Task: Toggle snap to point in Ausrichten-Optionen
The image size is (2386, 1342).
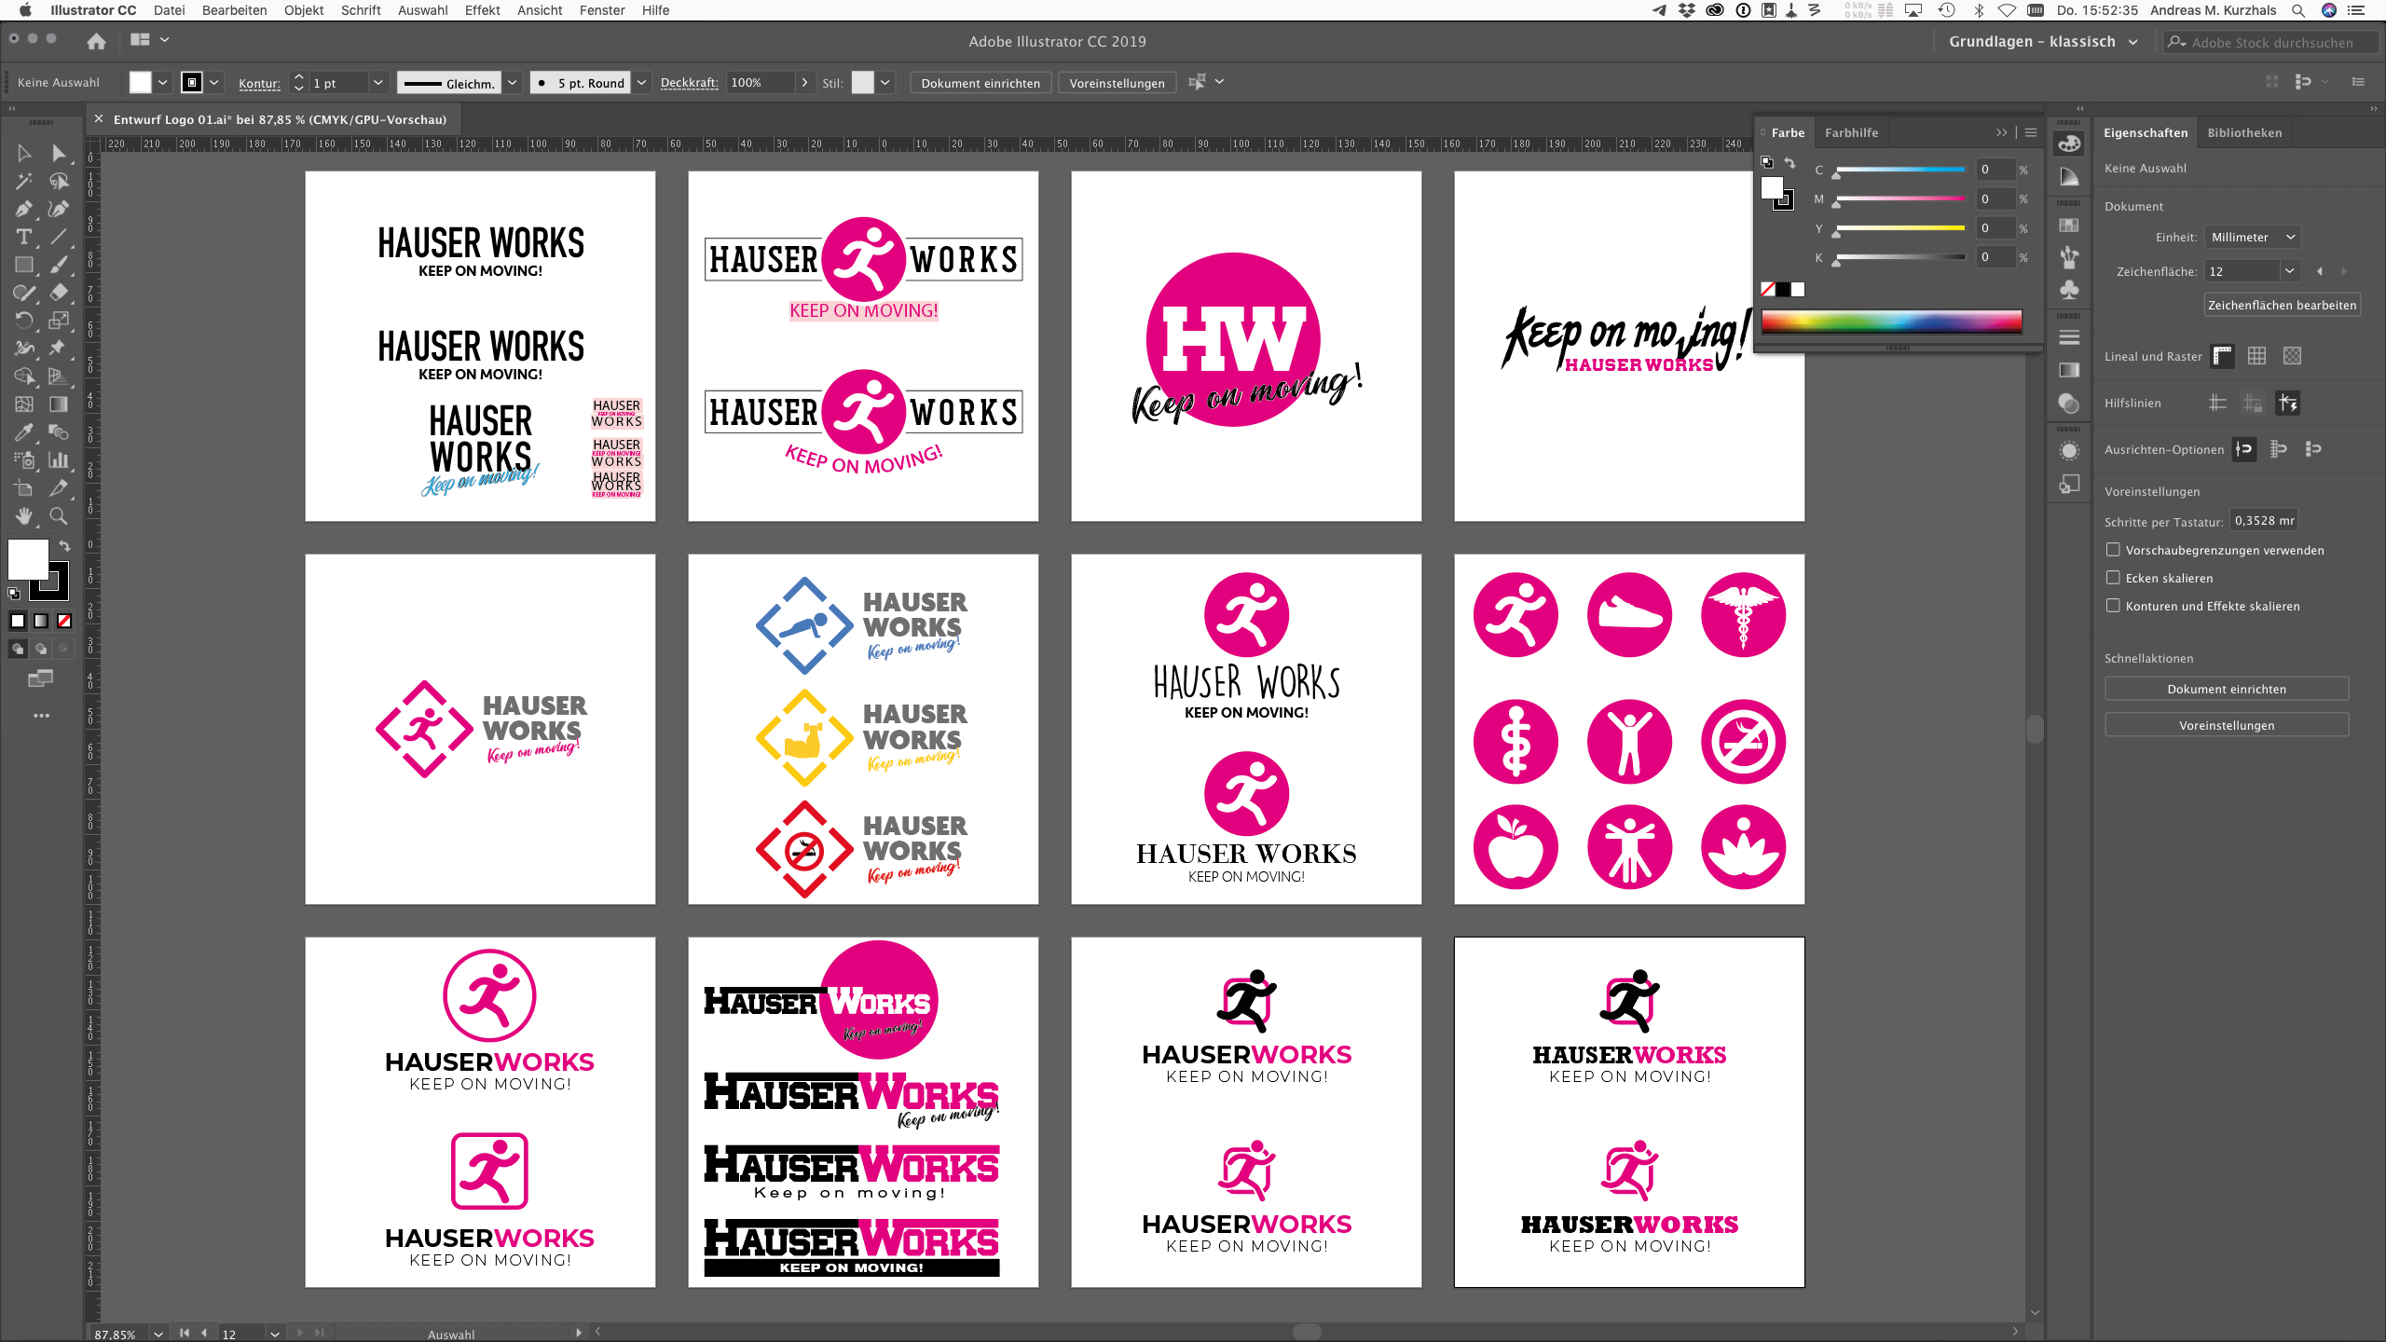Action: (x=2244, y=449)
